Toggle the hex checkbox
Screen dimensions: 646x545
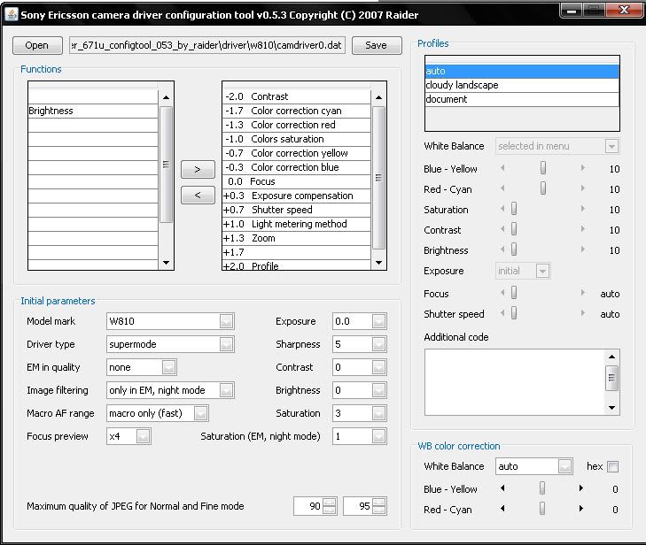point(612,466)
